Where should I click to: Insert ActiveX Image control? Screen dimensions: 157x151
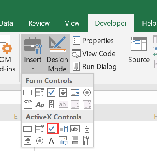click(63, 141)
